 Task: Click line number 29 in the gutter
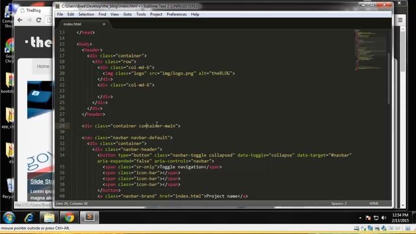click(62, 125)
